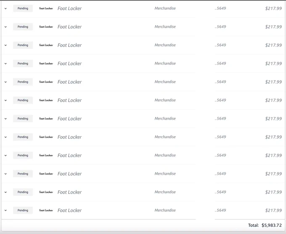Click the Foot Locker merchant name in second row

tap(69, 27)
